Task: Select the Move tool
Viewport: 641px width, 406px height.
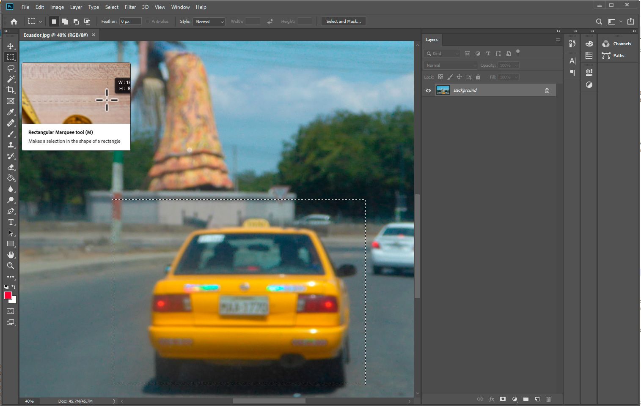Action: 11,46
